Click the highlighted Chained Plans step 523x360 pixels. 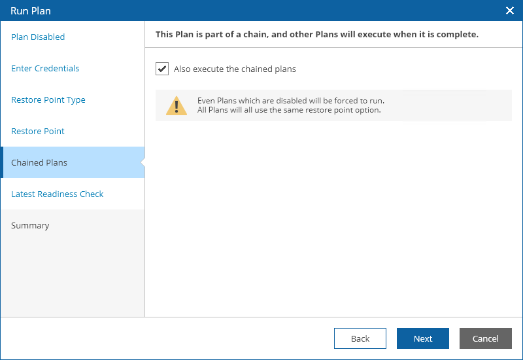(x=39, y=163)
